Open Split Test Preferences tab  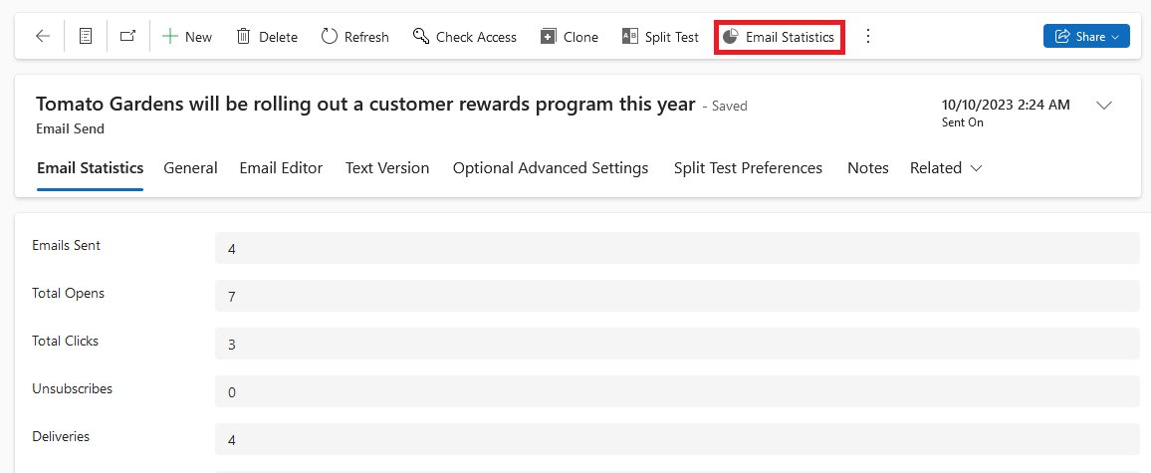point(748,168)
